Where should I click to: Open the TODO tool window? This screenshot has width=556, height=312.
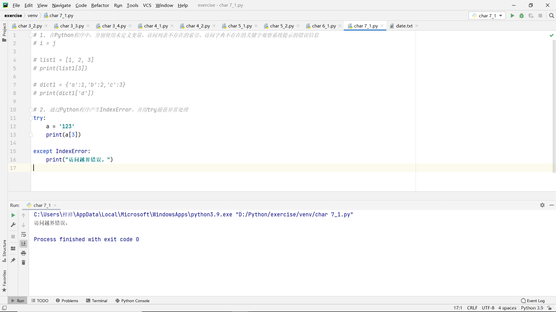point(40,301)
